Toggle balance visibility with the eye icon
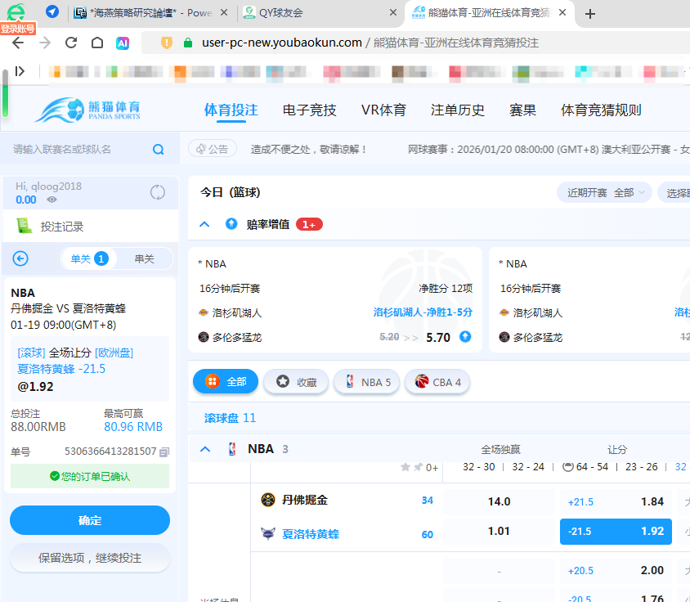This screenshot has height=602, width=690. [x=52, y=199]
